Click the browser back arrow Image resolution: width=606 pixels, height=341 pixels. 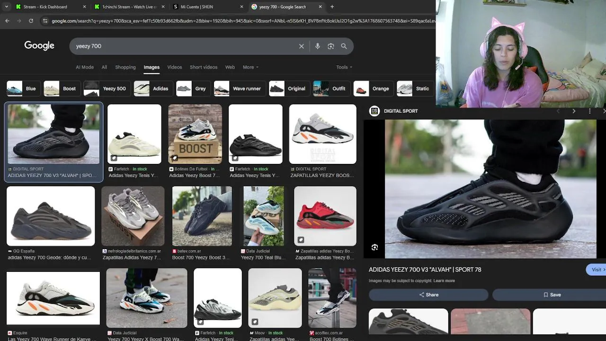7,21
